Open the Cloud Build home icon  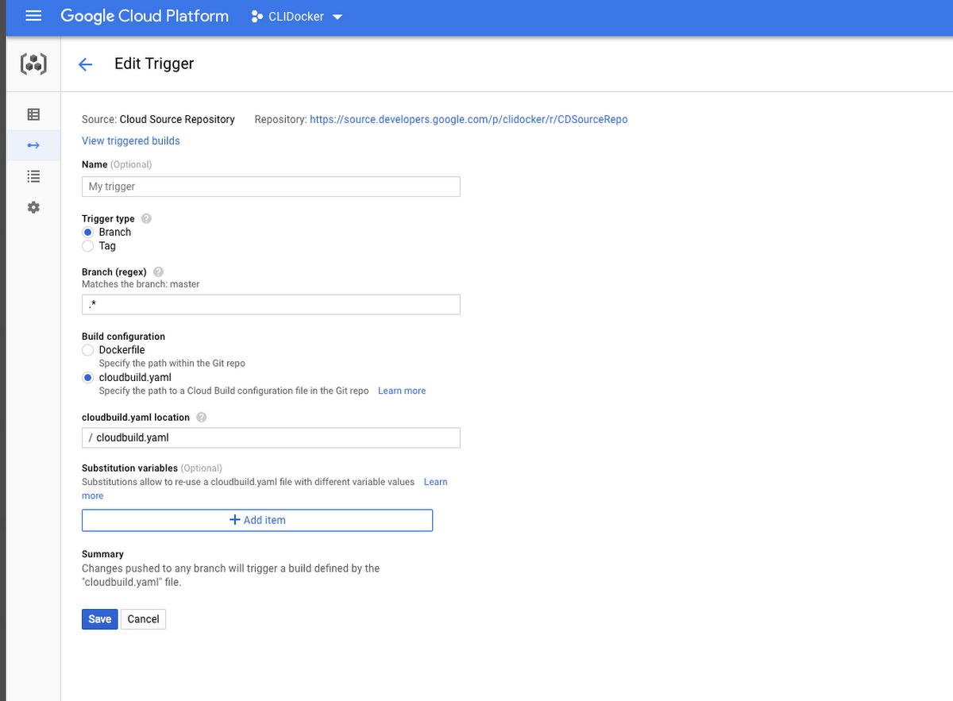(33, 63)
